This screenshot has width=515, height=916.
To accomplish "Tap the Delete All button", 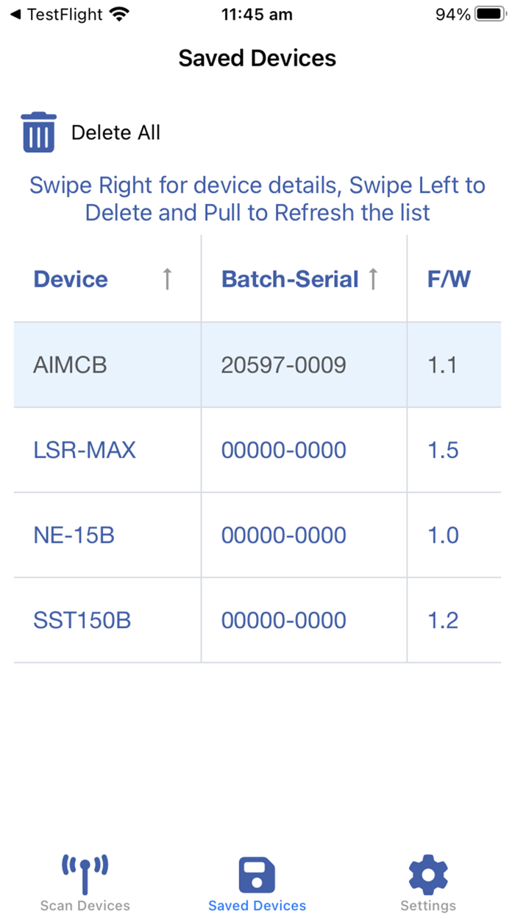I will click(116, 133).
